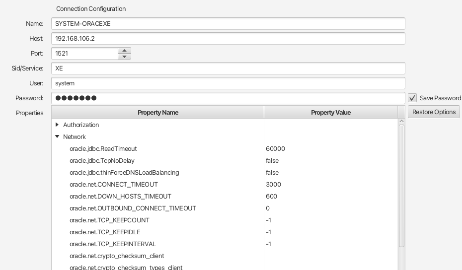Click the Property Value column header

[331, 113]
